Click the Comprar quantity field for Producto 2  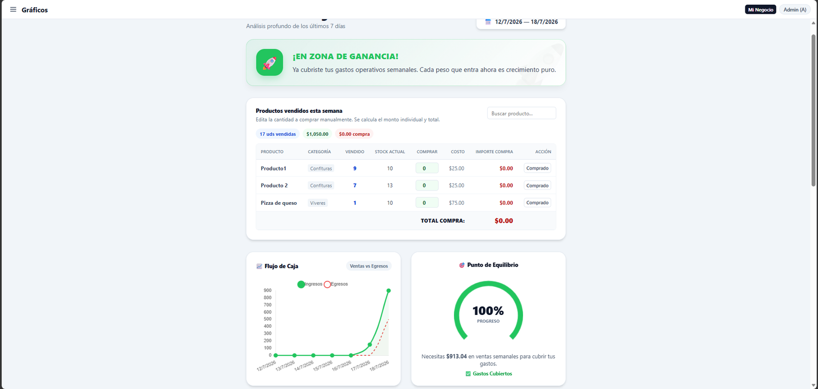point(427,186)
